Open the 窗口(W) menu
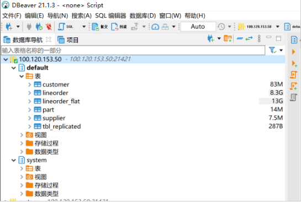This screenshot has width=301, height=202. (170, 15)
